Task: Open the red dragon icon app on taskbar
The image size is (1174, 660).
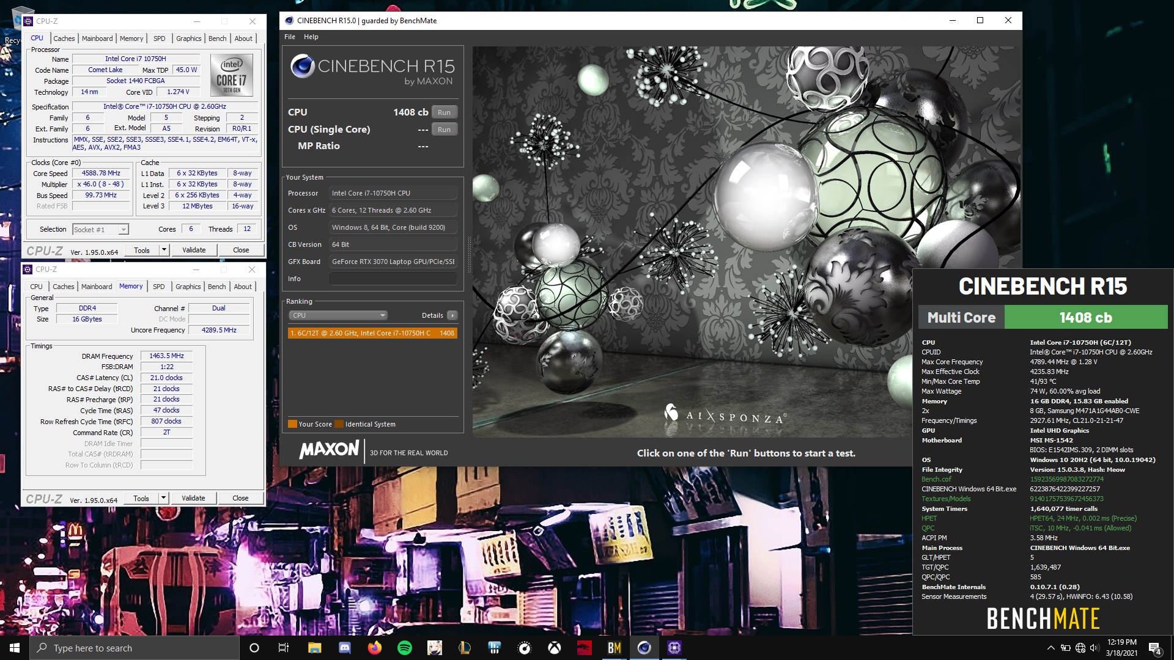Action: (584, 648)
